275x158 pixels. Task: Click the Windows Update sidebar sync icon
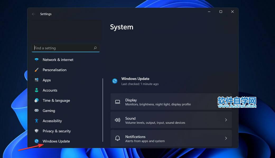tap(36, 141)
